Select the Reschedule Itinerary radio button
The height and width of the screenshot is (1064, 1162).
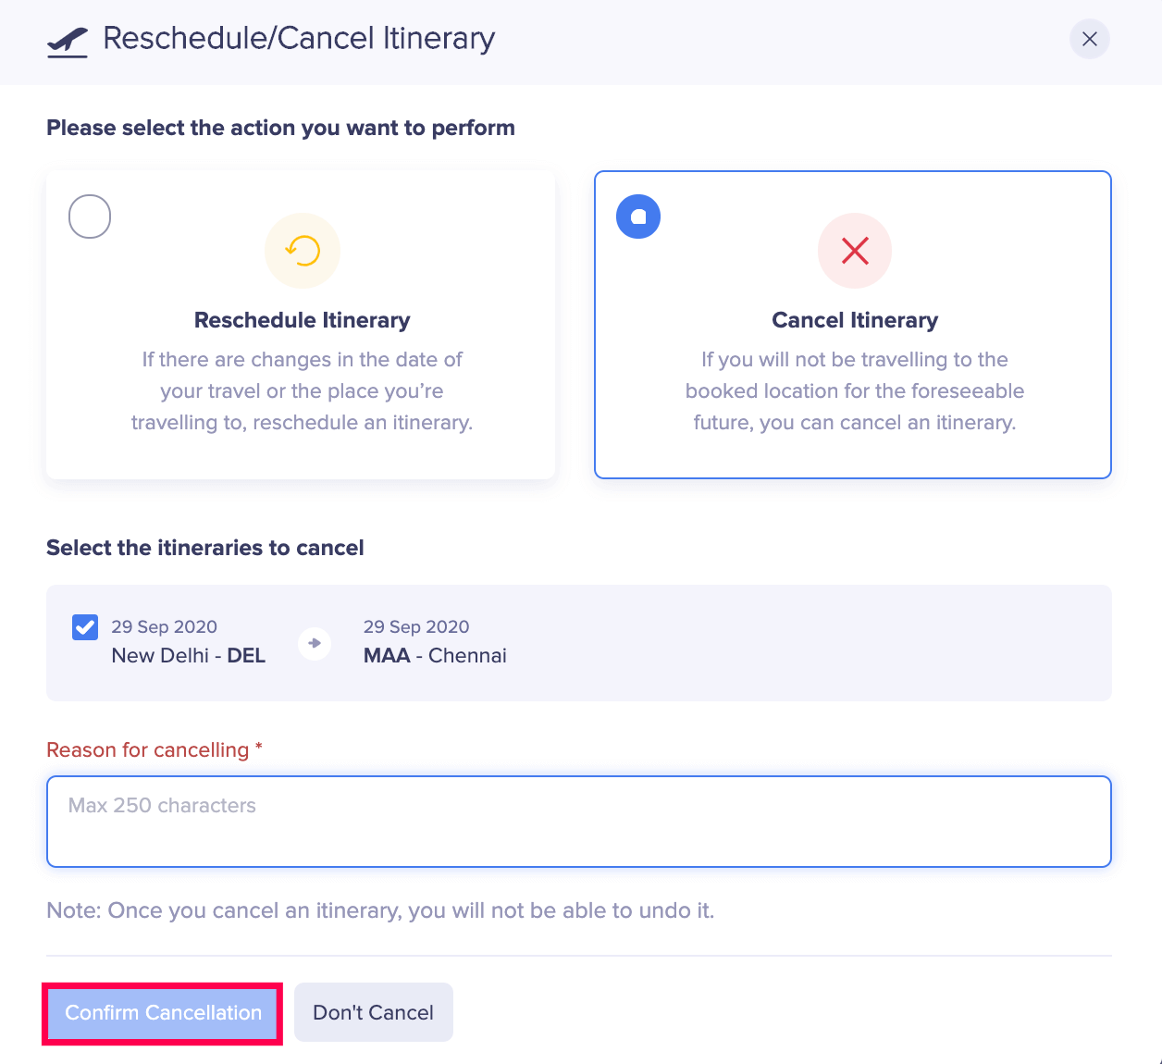(90, 217)
